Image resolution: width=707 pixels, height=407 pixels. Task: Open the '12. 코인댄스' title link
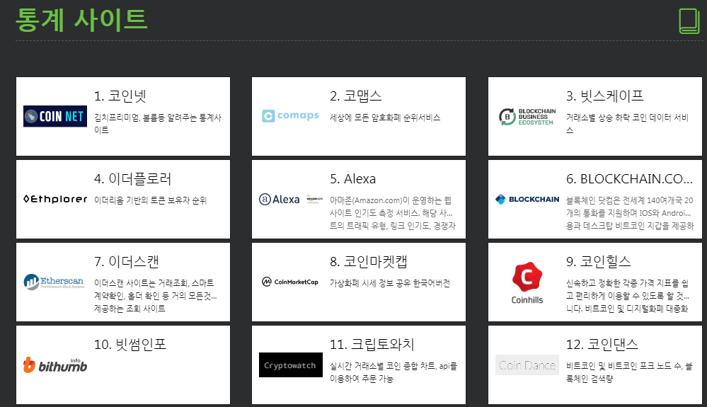[x=602, y=345]
